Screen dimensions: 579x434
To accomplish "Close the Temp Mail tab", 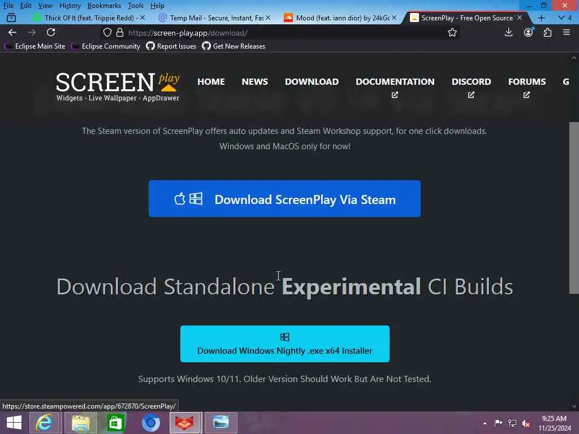I will 268,18.
